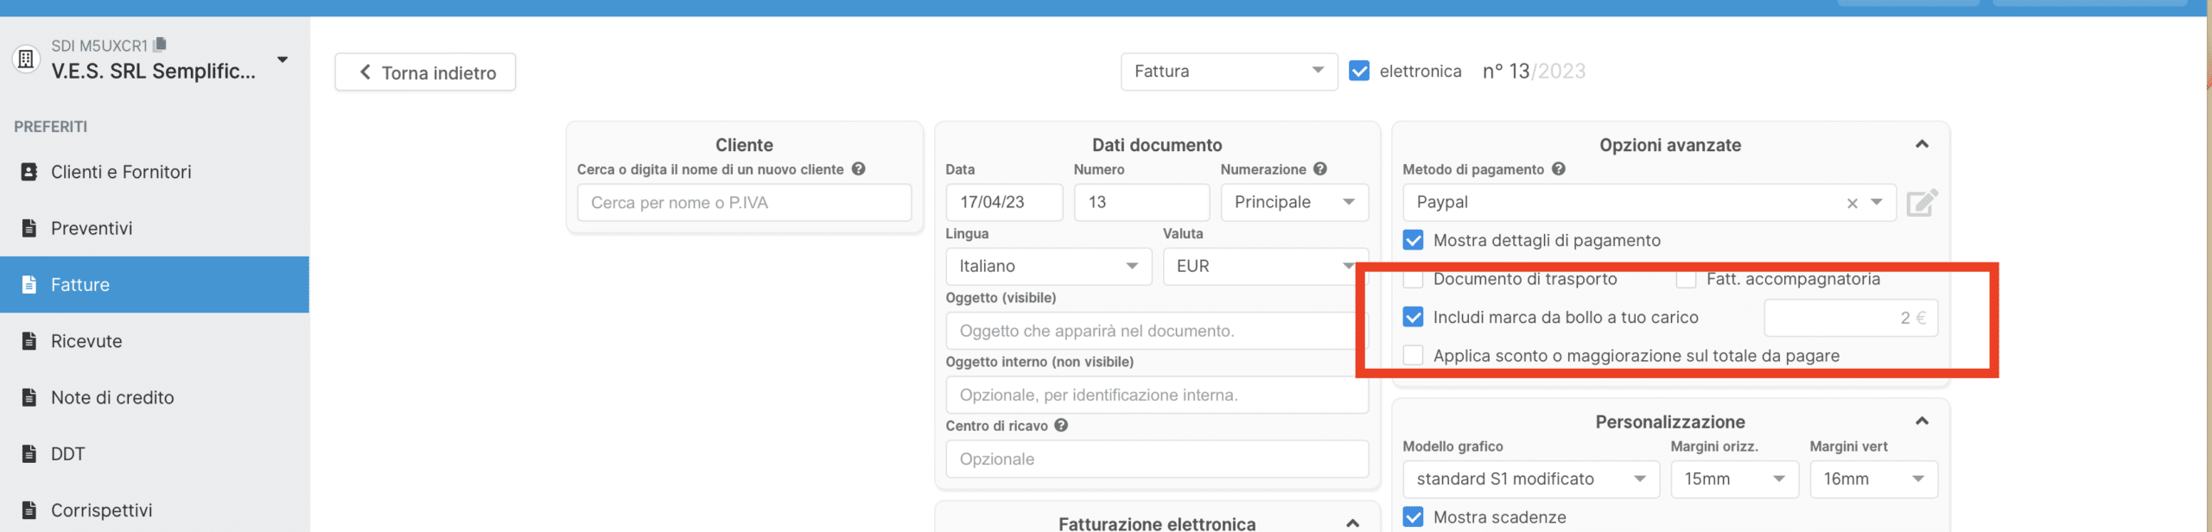Click help icon beside Numerazione label

(1320, 169)
